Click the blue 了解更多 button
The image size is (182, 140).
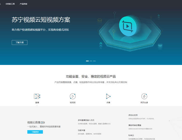point(35,132)
